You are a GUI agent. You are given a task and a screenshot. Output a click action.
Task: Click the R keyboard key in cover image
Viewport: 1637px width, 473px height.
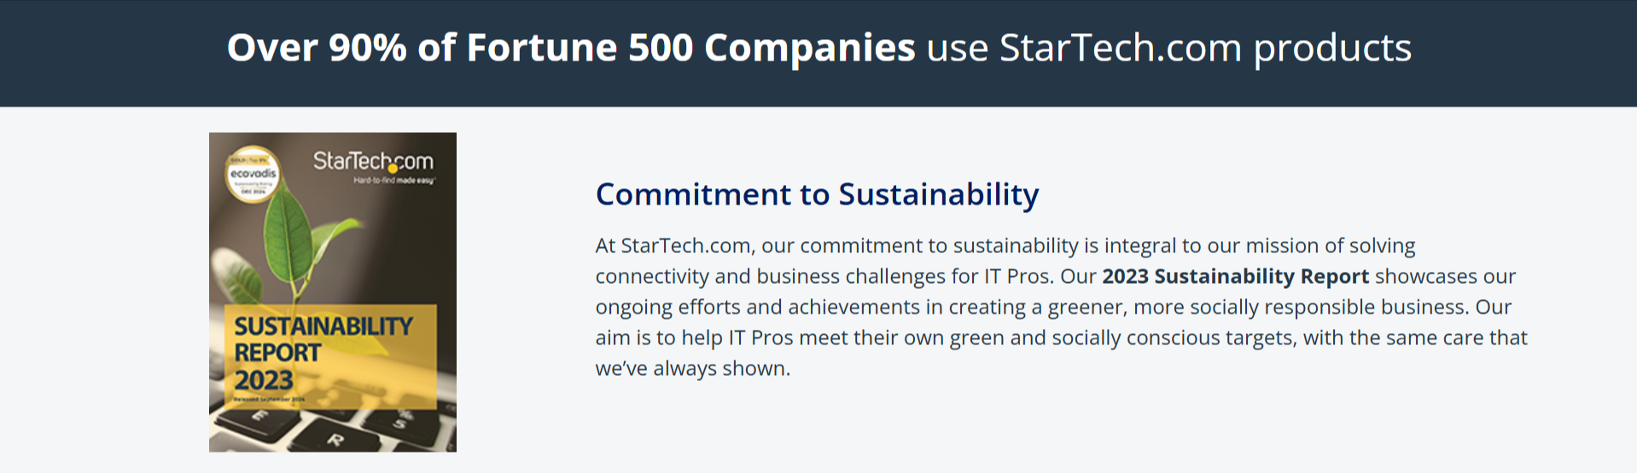pyautogui.click(x=335, y=439)
